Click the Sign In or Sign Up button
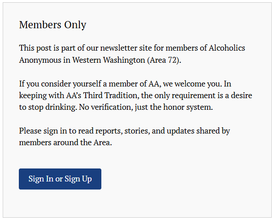 (60, 179)
